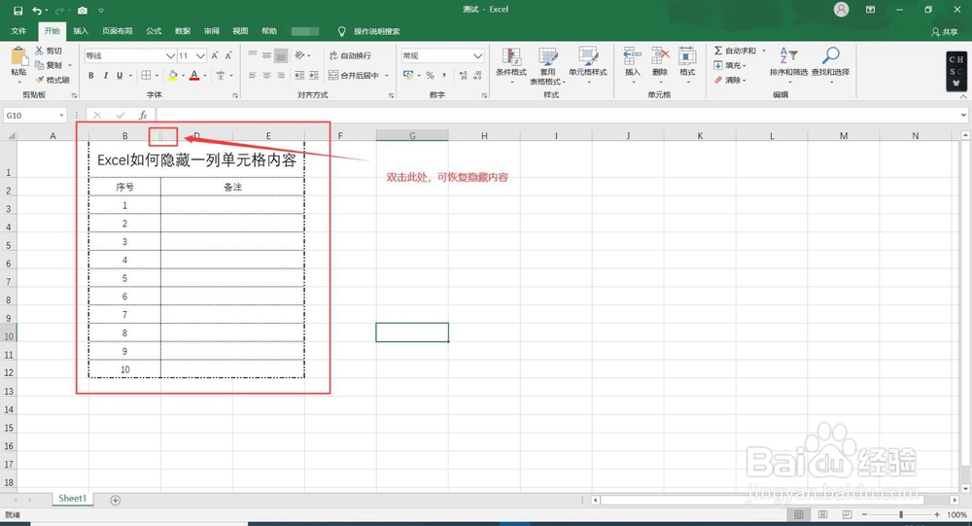Toggle Wrap Text (自动换行)
Image resolution: width=972 pixels, height=526 pixels.
point(350,55)
